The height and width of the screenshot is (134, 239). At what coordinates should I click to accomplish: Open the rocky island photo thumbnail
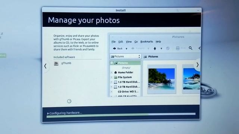click(x=192, y=79)
